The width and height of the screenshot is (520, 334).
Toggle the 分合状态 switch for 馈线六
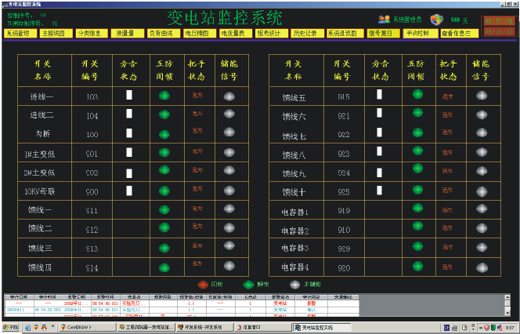[x=380, y=114]
